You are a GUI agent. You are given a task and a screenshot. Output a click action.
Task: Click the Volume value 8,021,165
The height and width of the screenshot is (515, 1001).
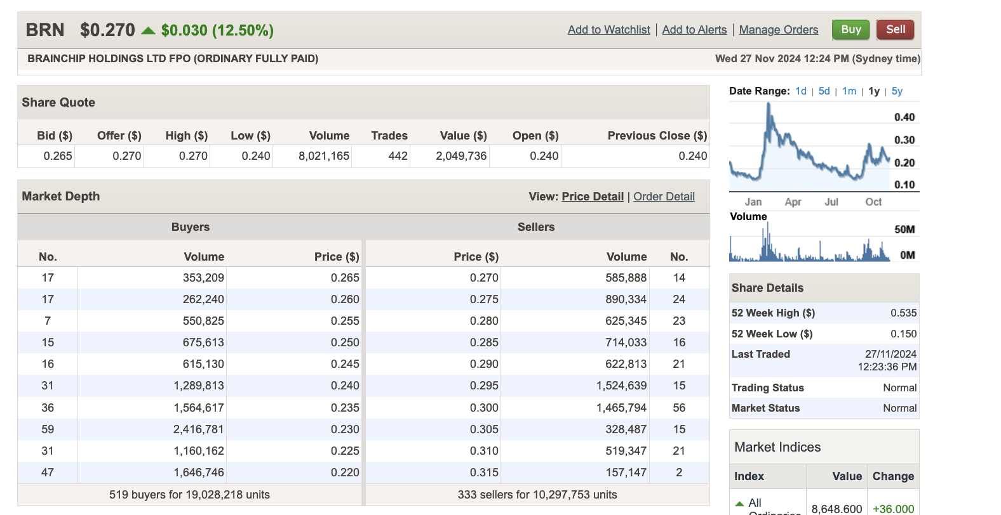coord(324,156)
